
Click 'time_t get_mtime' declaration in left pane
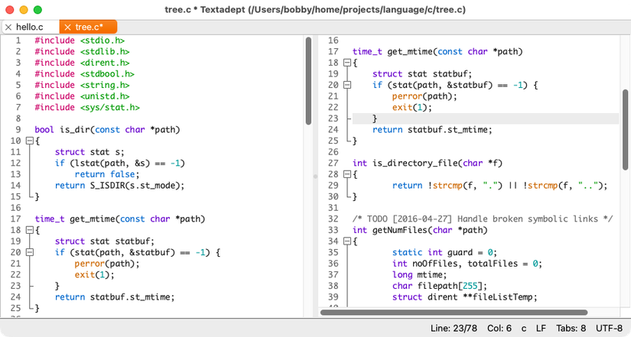[x=120, y=219]
